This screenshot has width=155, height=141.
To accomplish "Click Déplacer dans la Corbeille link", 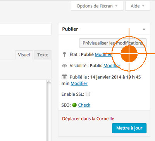I will [88, 119].
